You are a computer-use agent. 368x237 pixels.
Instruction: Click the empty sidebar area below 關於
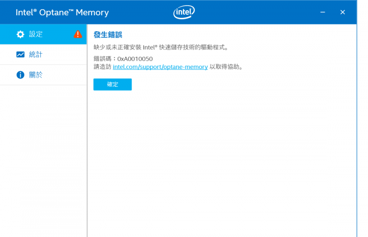click(x=43, y=161)
